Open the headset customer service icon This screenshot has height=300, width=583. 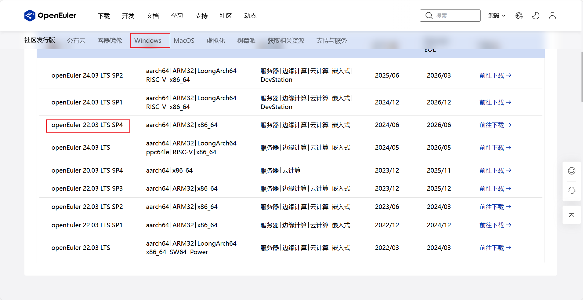pos(572,191)
